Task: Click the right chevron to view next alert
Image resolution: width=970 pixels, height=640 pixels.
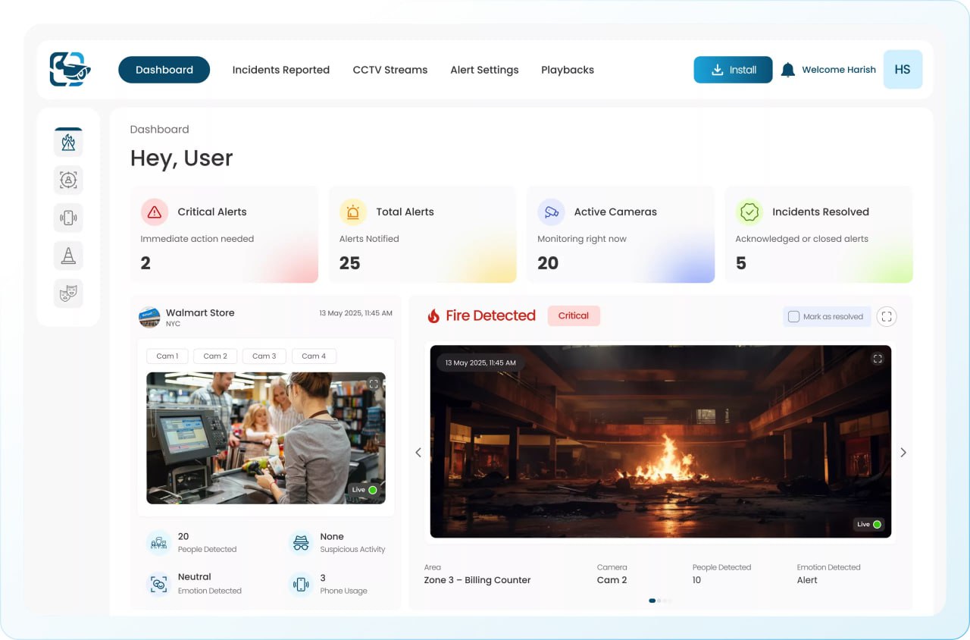Action: click(903, 452)
